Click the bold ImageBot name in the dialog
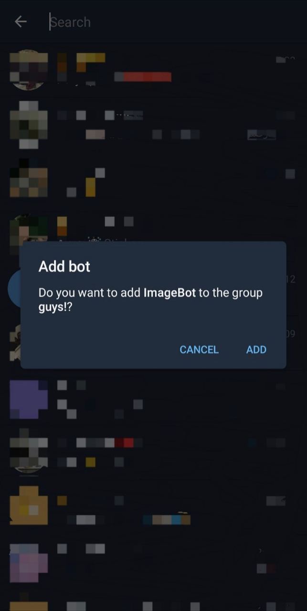 (169, 293)
